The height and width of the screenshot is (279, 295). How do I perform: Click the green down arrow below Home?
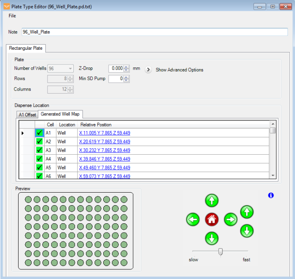pyautogui.click(x=212, y=238)
